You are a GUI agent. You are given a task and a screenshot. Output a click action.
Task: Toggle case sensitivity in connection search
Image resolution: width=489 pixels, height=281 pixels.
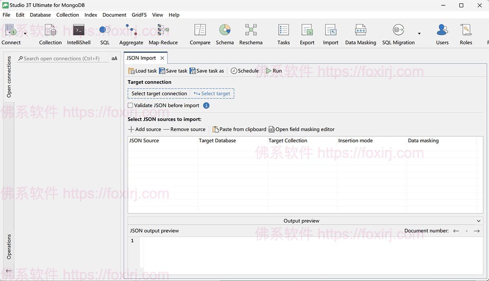click(x=114, y=58)
